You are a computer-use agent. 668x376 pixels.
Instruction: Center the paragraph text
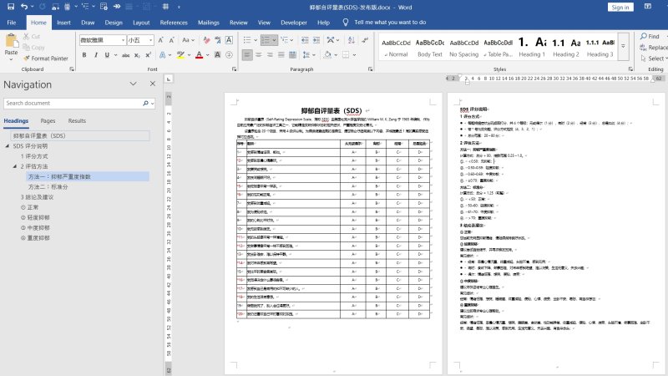(x=259, y=55)
